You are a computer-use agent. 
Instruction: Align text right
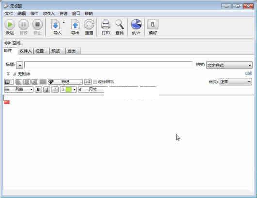click(x=34, y=82)
